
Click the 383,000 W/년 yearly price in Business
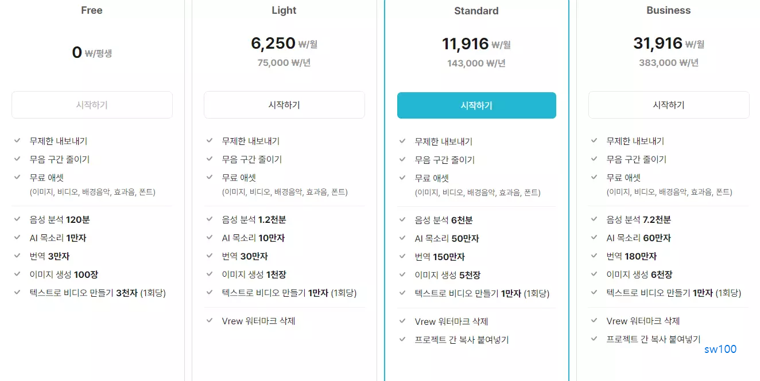(x=668, y=64)
